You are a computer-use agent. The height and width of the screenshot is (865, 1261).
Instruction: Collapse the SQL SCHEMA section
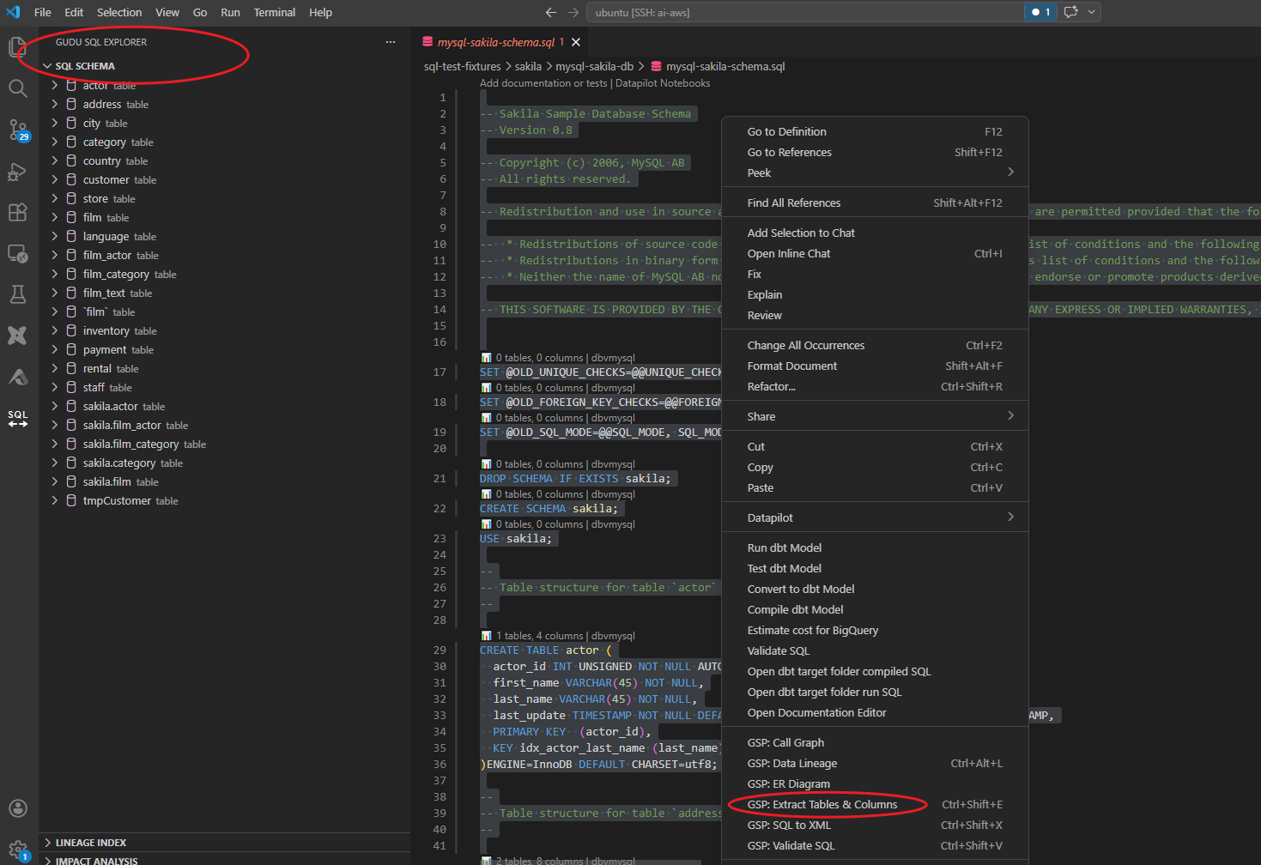pyautogui.click(x=47, y=65)
